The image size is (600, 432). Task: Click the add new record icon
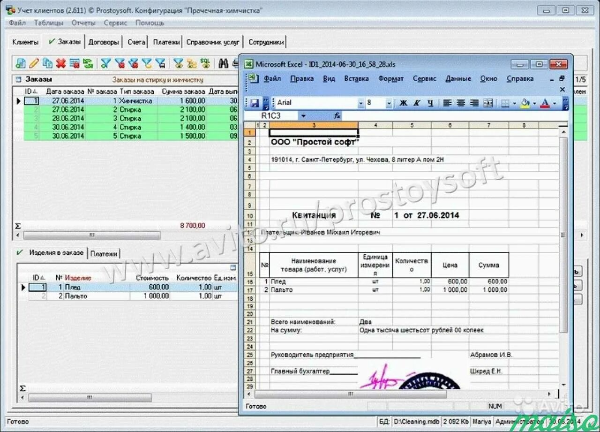click(x=20, y=63)
